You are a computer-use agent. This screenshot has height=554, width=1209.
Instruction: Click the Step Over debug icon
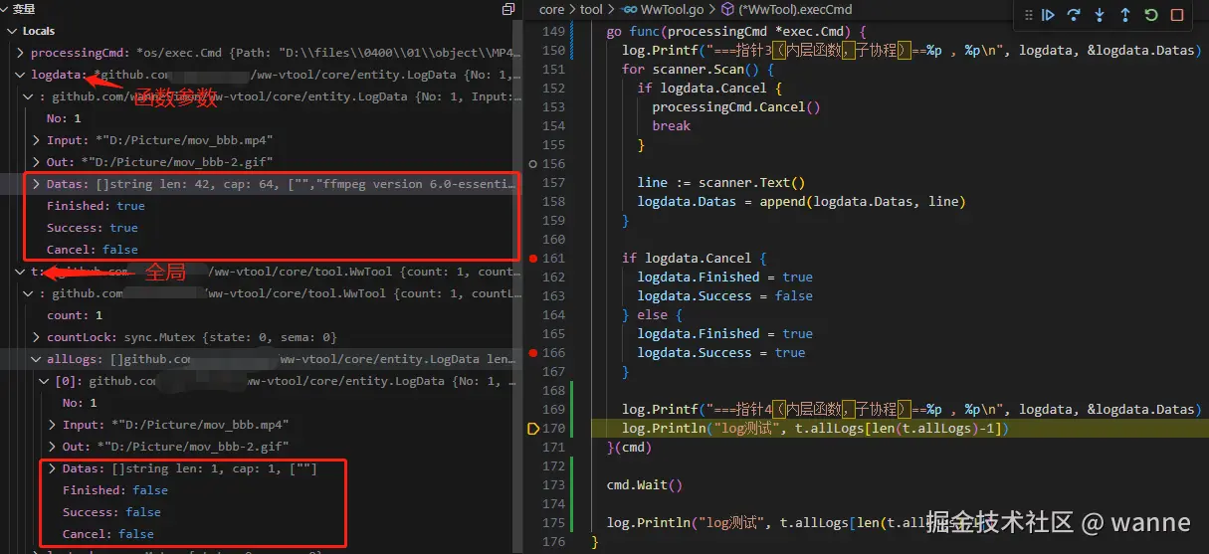1074,15
